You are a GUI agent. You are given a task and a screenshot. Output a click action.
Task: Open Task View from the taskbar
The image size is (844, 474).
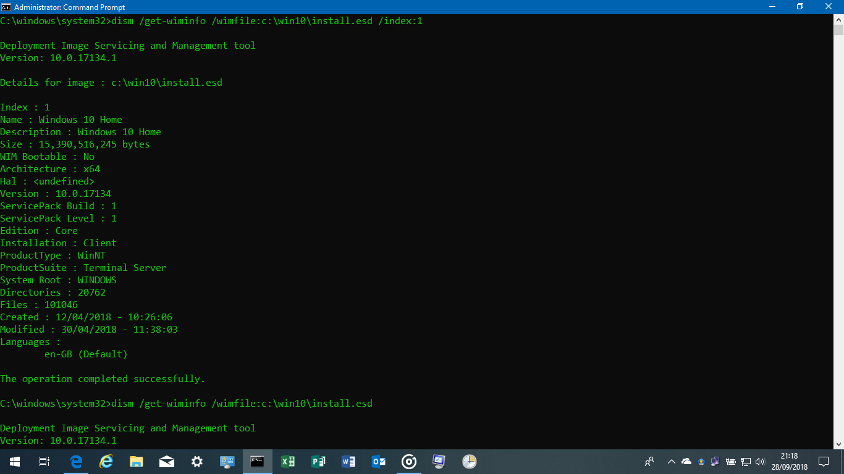click(x=44, y=462)
